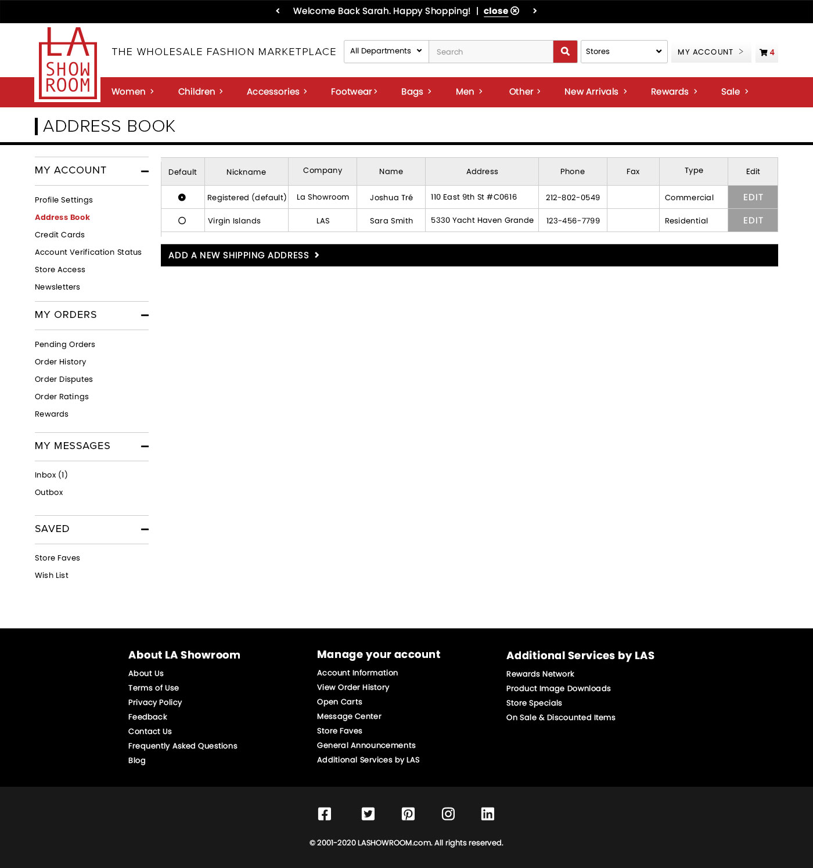Collapse the My Orders sidebar section
The width and height of the screenshot is (813, 868).
point(145,315)
